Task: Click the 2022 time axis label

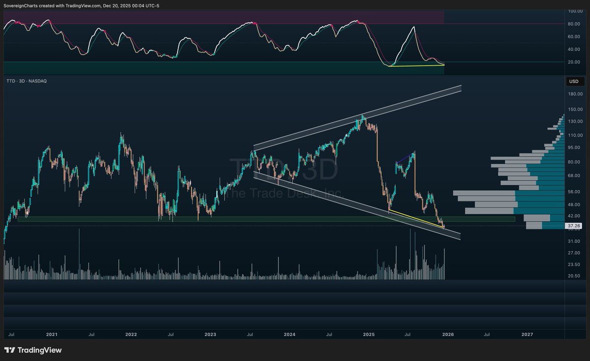Action: [x=131, y=334]
